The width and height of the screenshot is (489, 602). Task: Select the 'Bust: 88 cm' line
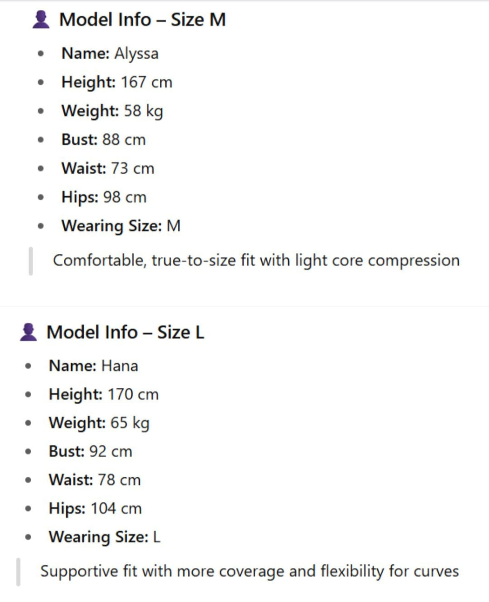coord(103,140)
